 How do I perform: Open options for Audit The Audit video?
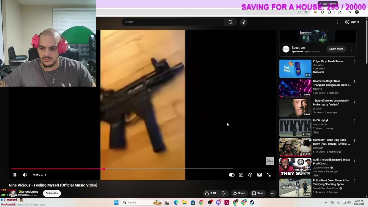(354, 160)
